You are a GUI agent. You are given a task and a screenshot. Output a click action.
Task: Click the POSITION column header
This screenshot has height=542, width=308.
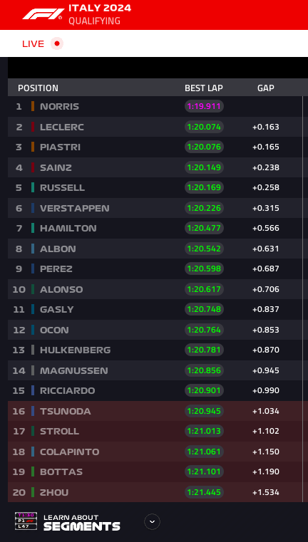[38, 88]
